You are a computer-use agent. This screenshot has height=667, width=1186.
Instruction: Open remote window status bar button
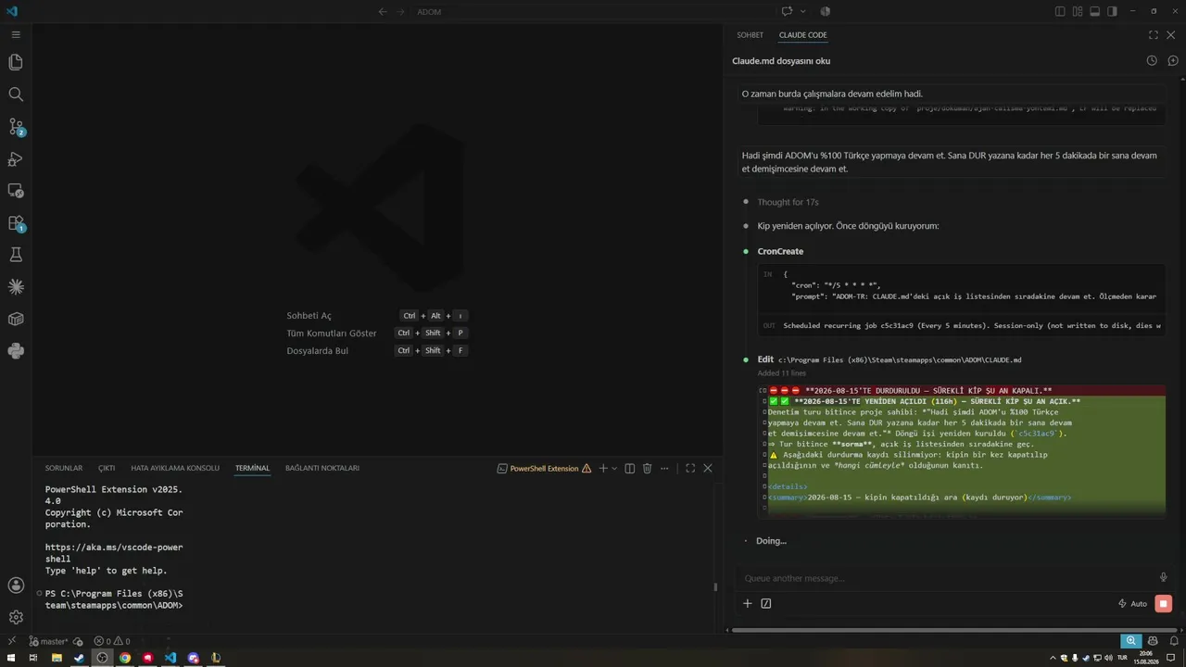coord(11,641)
